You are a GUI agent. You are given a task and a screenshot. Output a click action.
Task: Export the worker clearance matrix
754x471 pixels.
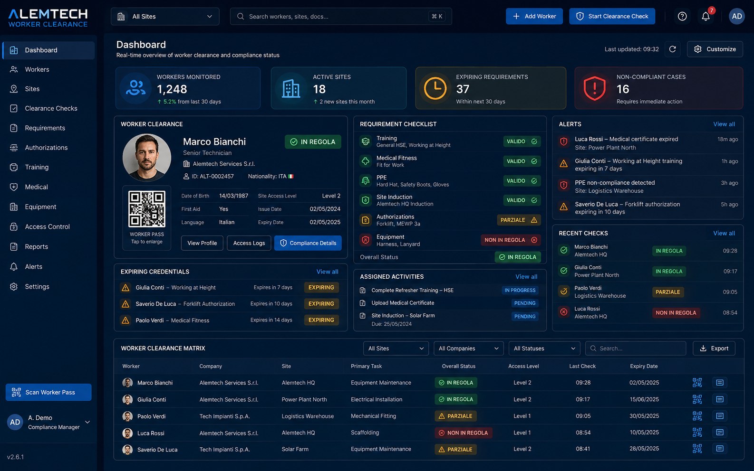click(x=714, y=349)
